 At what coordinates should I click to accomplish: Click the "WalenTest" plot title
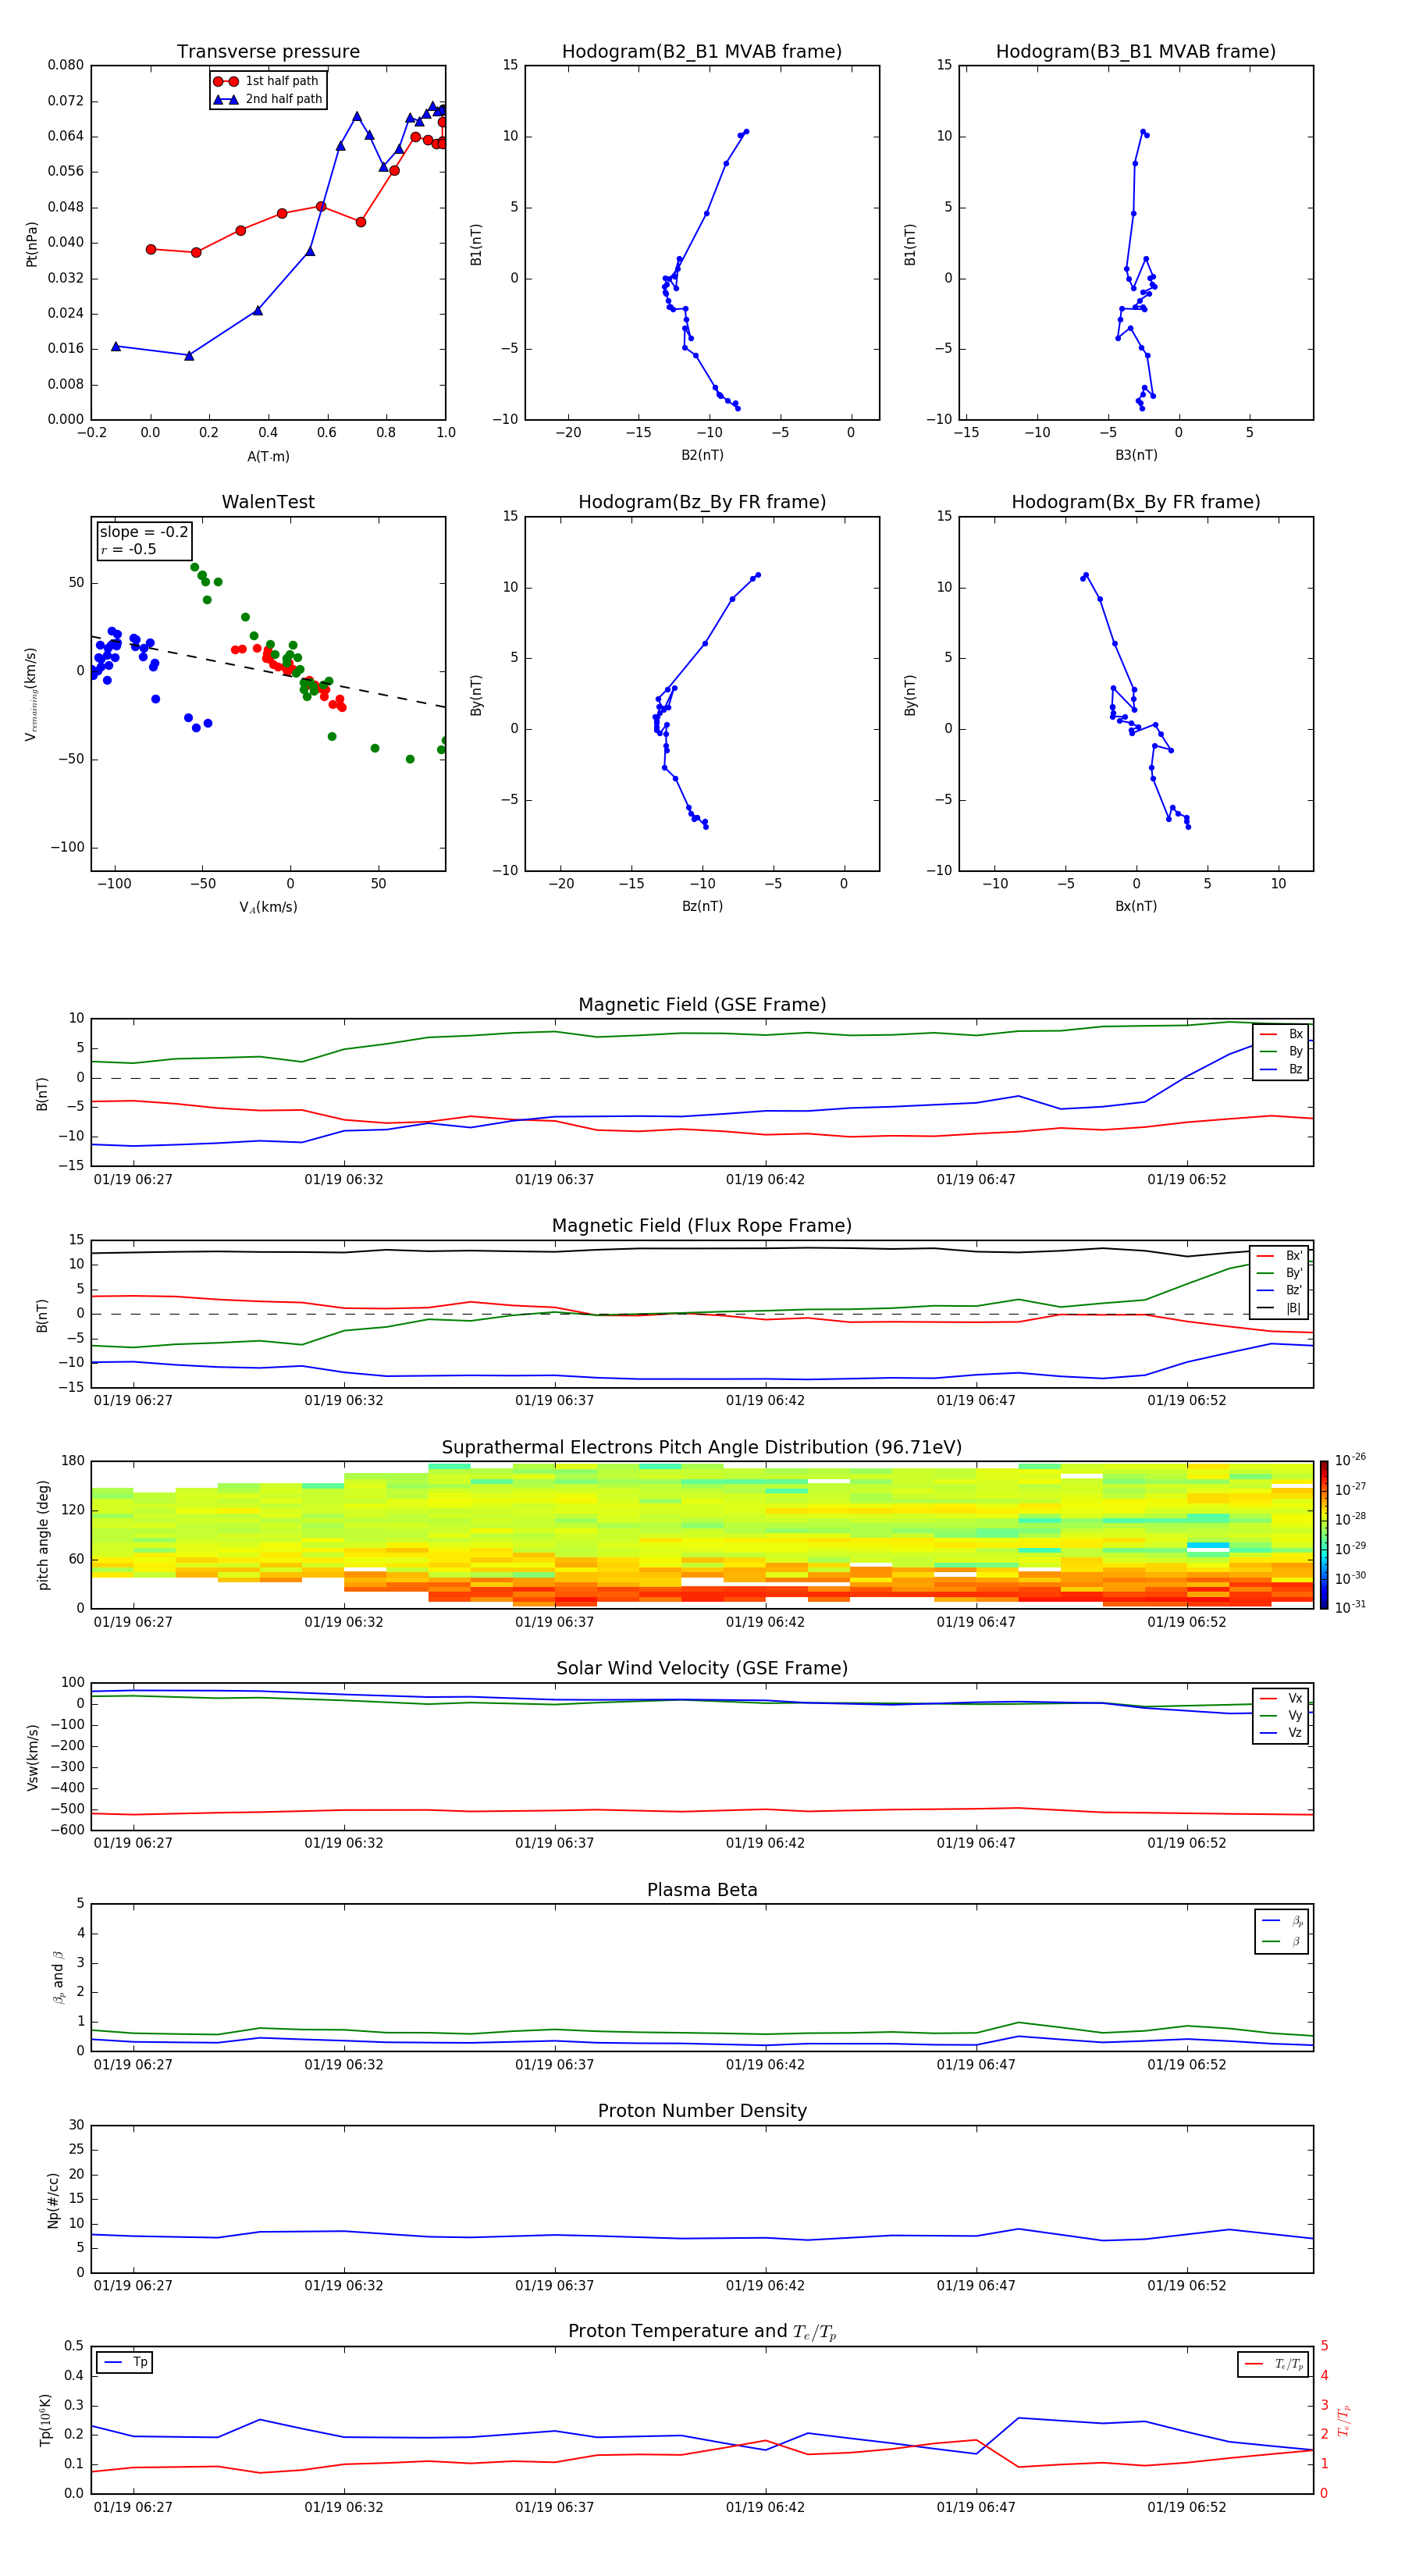[x=268, y=502]
